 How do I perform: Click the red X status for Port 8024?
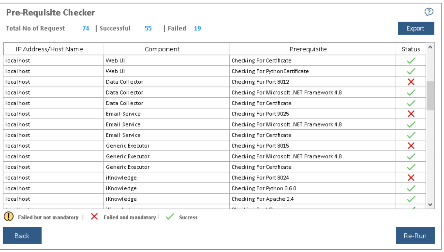coord(411,178)
